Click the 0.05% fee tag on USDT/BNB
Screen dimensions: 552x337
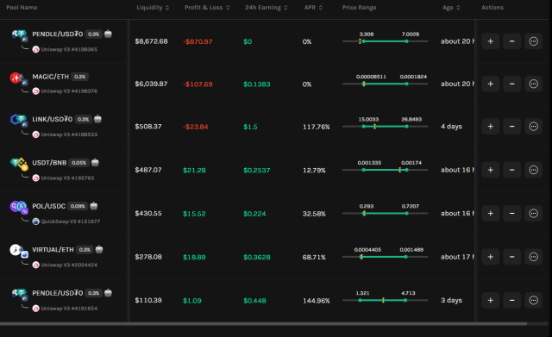(78, 163)
